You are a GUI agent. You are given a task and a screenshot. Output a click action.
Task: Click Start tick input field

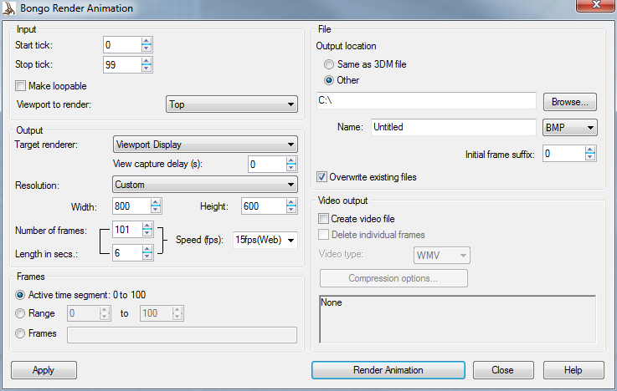(x=122, y=45)
